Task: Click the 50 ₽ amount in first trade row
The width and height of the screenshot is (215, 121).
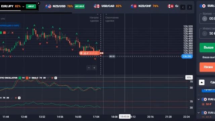Action: click(x=208, y=104)
